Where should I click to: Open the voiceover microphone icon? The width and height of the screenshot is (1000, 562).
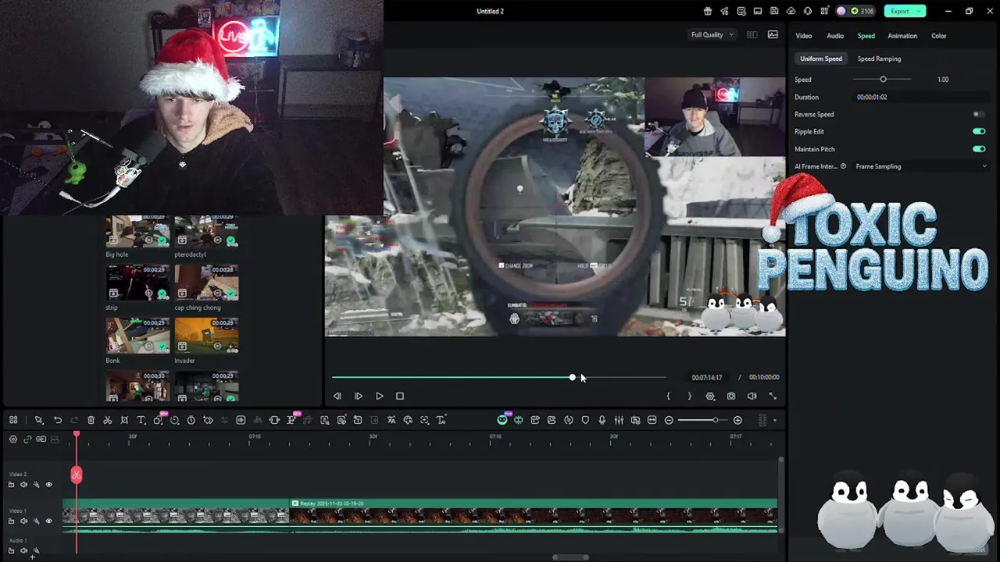[x=602, y=420]
